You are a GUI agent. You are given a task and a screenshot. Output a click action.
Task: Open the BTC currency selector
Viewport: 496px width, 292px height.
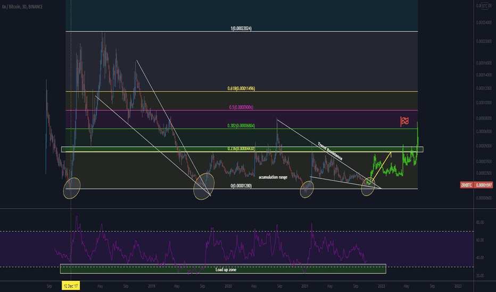click(x=485, y=6)
